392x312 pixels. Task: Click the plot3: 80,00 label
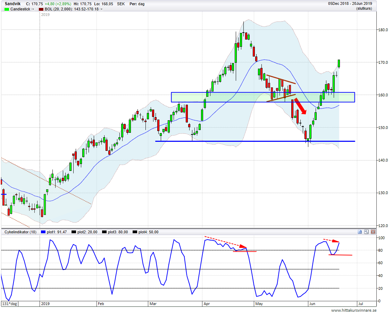click(x=118, y=232)
